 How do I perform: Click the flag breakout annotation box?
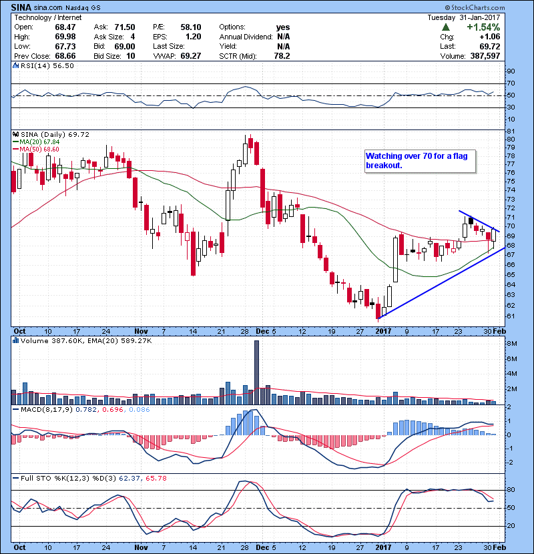tap(421, 162)
